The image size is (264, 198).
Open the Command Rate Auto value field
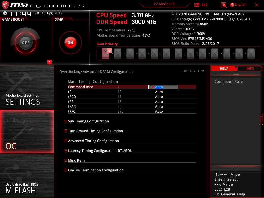(x=163, y=87)
